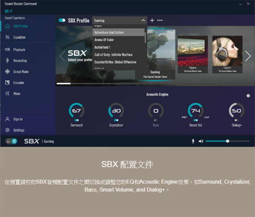This screenshot has height=217, width=255.
Task: Open Playback via its speaker icon in the sidebar
Action: point(7,50)
